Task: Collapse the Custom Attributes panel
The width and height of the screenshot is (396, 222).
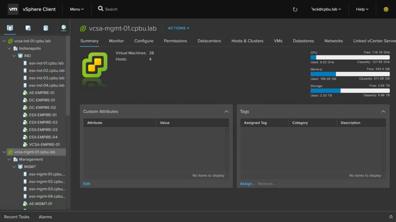Action: pyautogui.click(x=226, y=111)
